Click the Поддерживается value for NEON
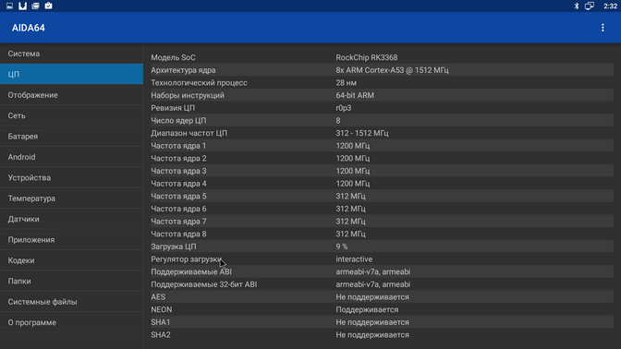Image resolution: width=621 pixels, height=349 pixels. pos(367,309)
